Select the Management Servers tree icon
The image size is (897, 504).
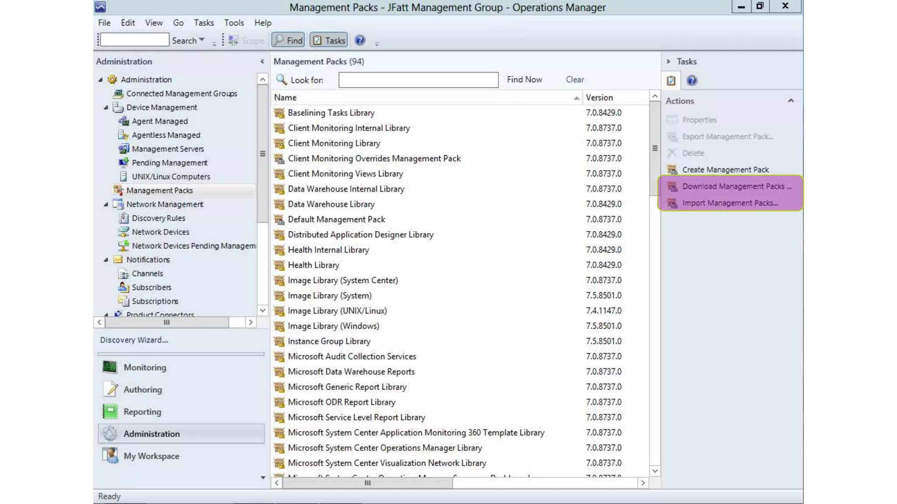[124, 149]
